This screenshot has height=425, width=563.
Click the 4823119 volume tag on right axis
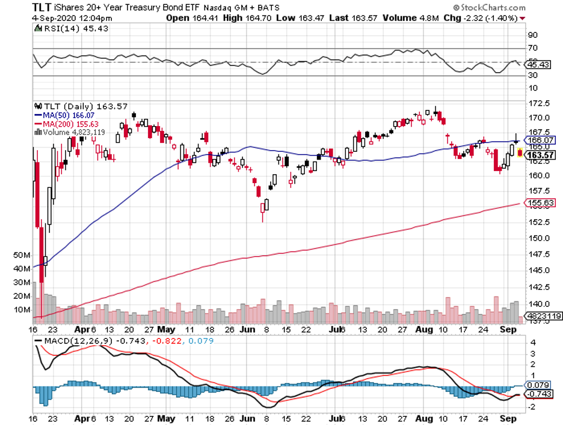coord(544,316)
